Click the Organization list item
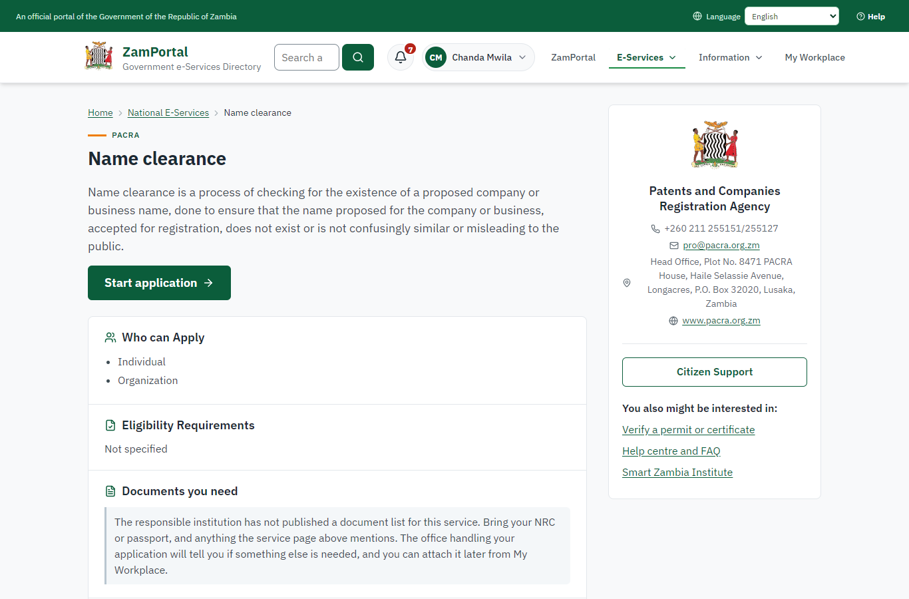Viewport: 909px width, 599px height. pos(148,381)
